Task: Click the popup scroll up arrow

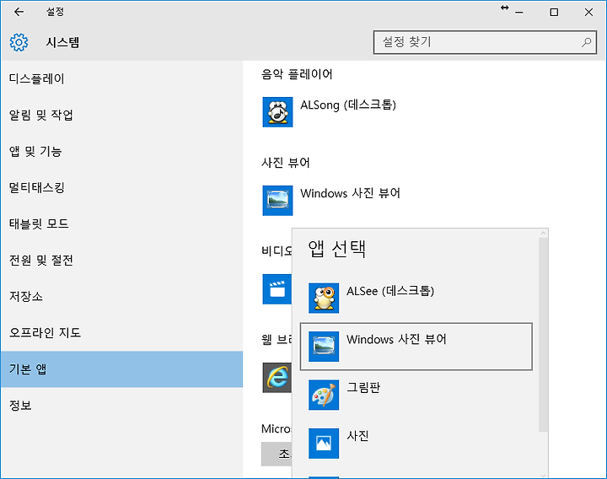Action: coord(543,233)
